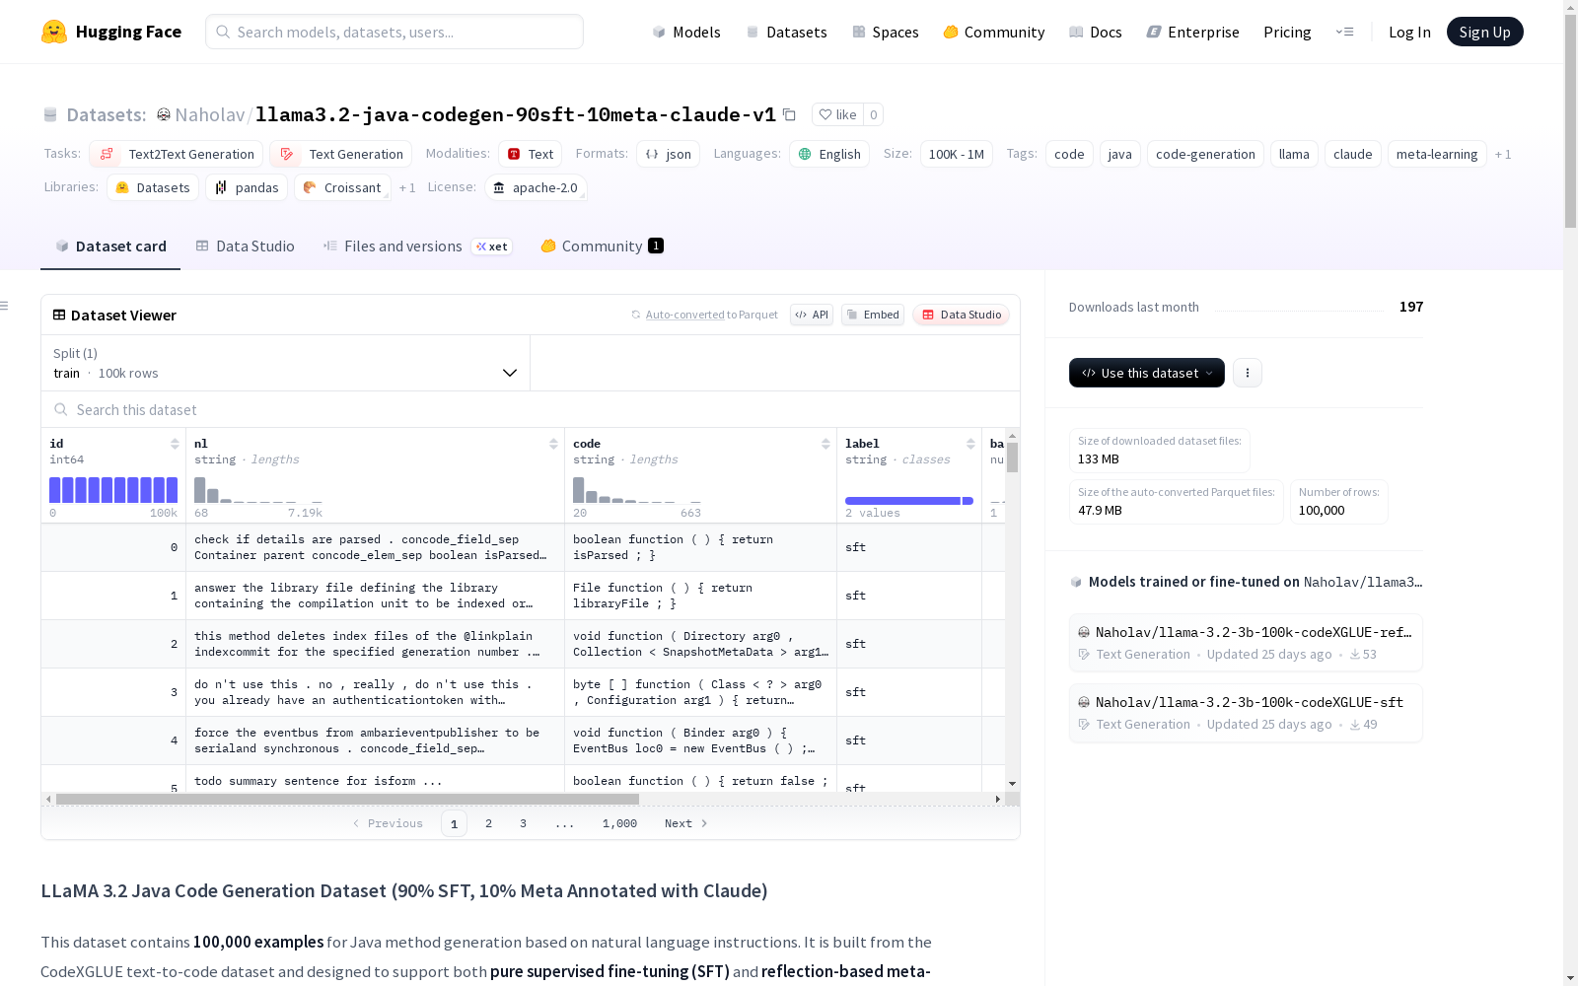This screenshot has height=986, width=1578.
Task: Go to Datasets in the top navigation
Action: 786,32
